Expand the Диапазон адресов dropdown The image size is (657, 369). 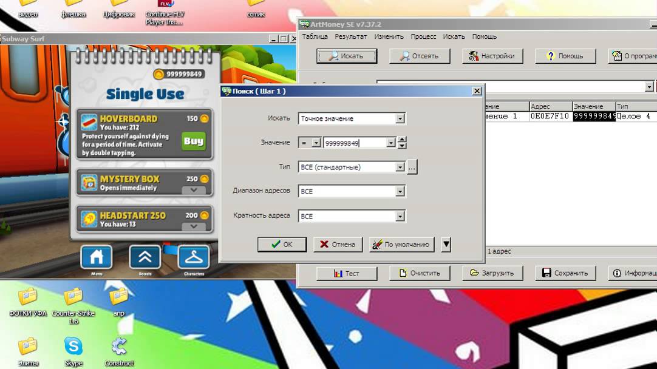tap(400, 191)
